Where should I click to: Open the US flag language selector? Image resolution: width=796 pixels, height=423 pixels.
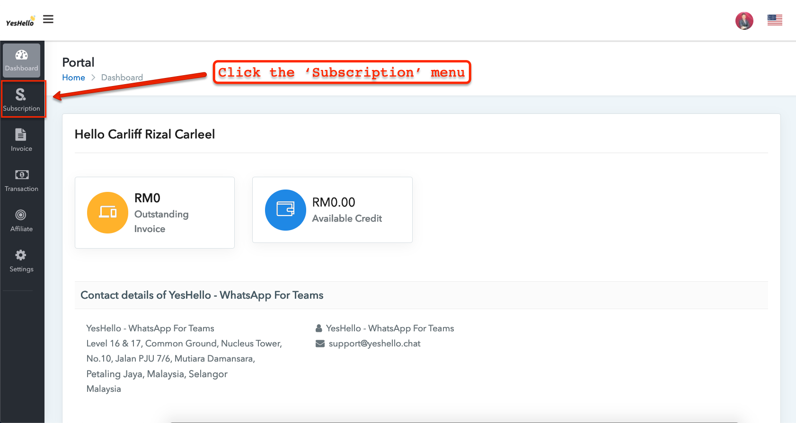tap(775, 20)
